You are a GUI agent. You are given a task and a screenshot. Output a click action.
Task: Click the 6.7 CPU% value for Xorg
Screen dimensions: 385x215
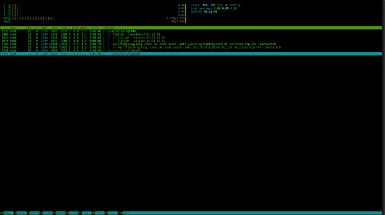[x=76, y=44]
